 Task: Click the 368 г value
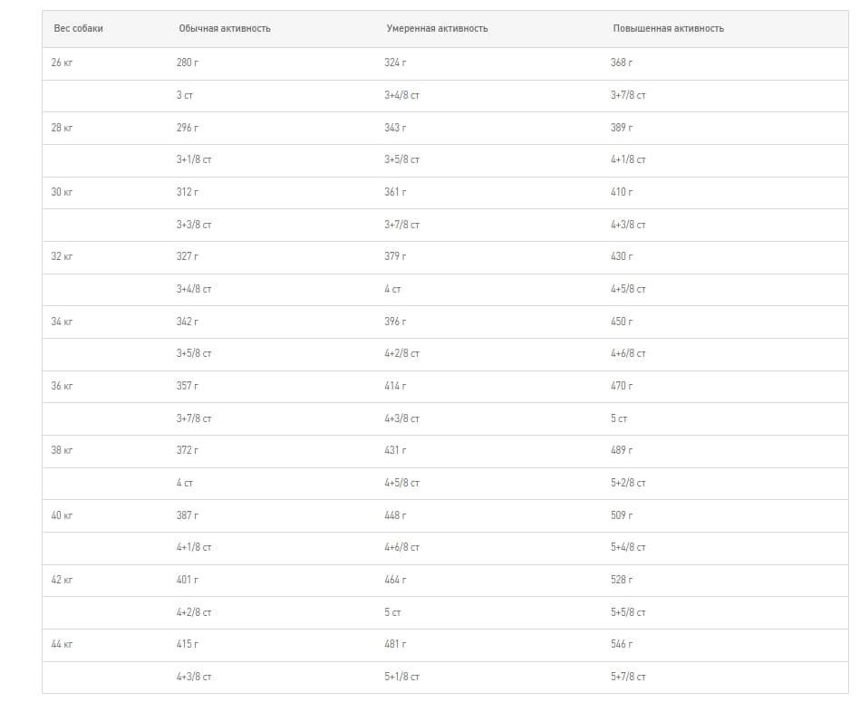tap(622, 63)
